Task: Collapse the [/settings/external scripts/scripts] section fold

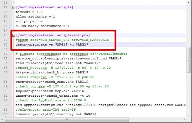Action: [14, 35]
